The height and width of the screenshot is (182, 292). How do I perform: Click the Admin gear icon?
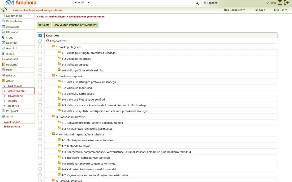pos(3,116)
